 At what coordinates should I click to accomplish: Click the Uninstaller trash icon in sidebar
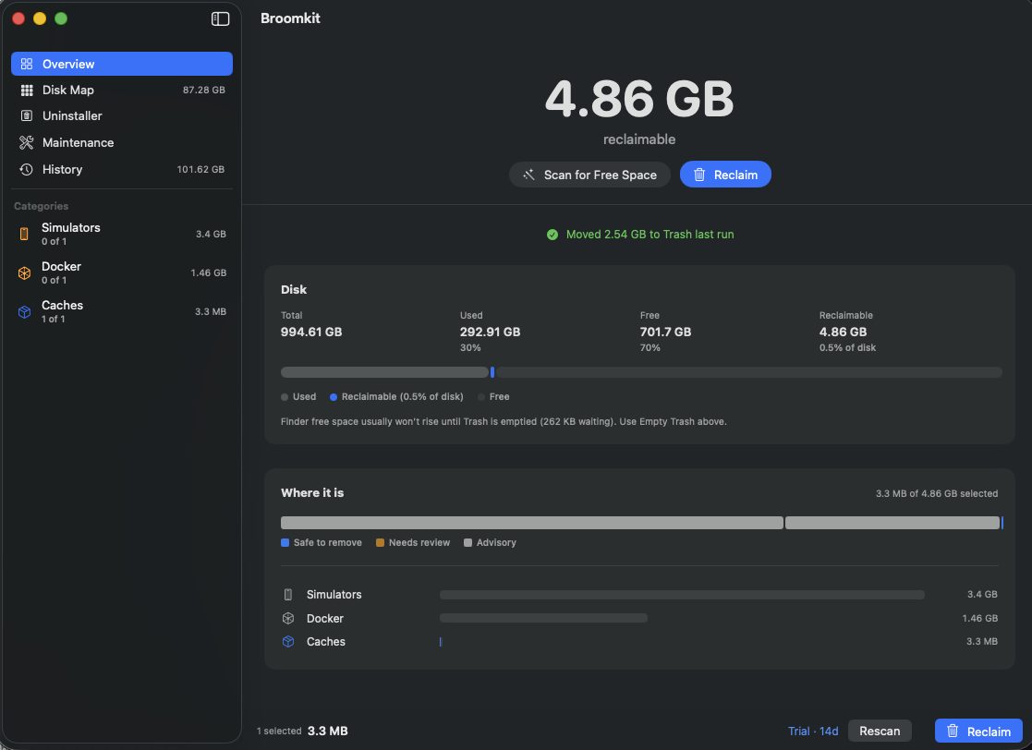(26, 115)
